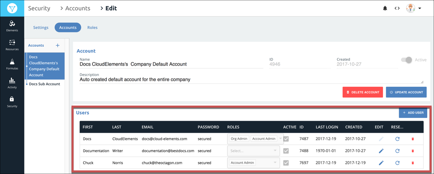The image size is (434, 174).
Task: Expand the user profile dropdown arrow
Action: [420, 8]
